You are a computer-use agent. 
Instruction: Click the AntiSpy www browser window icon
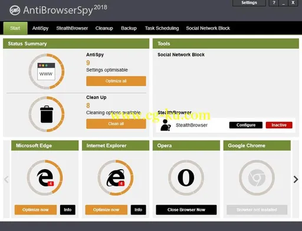[46, 71]
